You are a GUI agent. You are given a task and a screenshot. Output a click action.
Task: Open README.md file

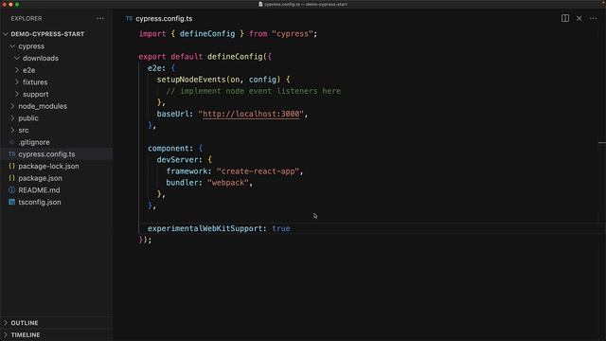[39, 189]
